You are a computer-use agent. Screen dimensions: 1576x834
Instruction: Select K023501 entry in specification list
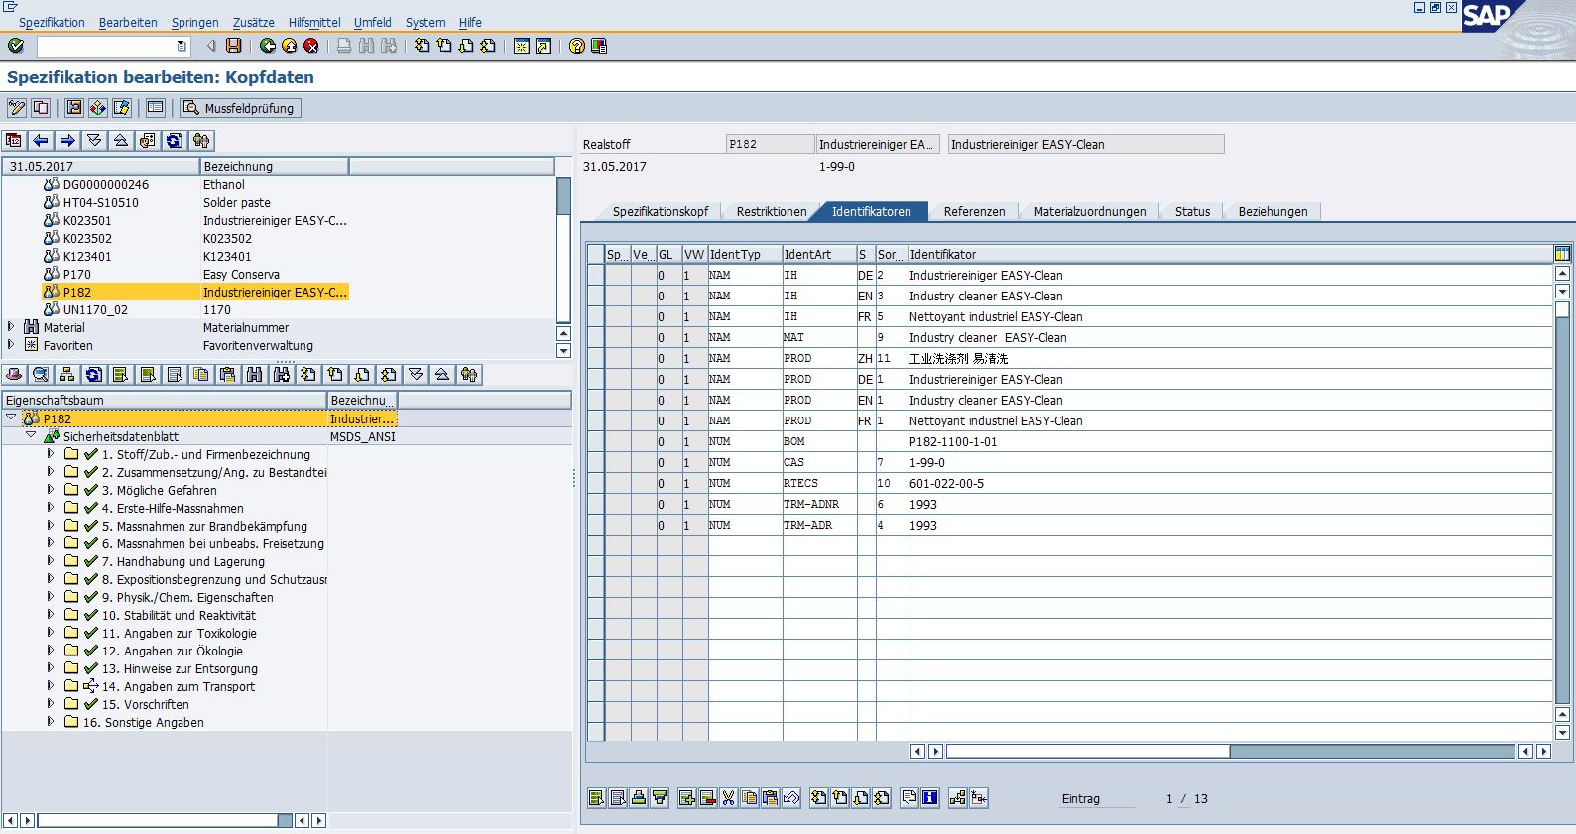point(87,221)
